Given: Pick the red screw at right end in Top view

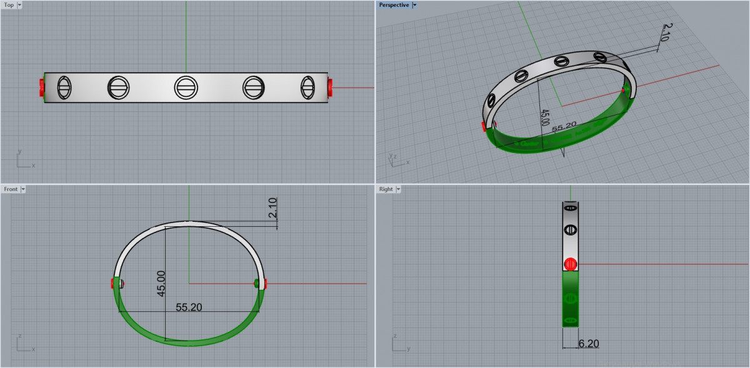Looking at the screenshot, I should tap(330, 88).
